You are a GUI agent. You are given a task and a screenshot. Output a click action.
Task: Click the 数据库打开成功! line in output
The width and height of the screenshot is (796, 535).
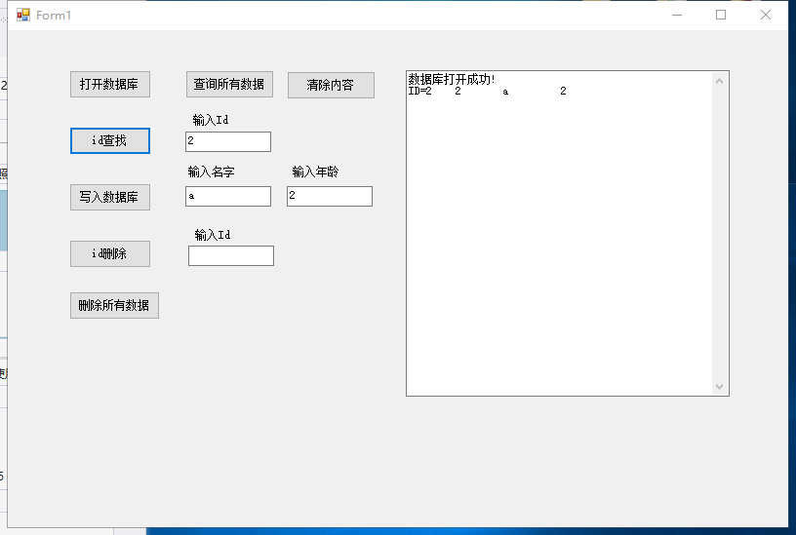coord(451,79)
